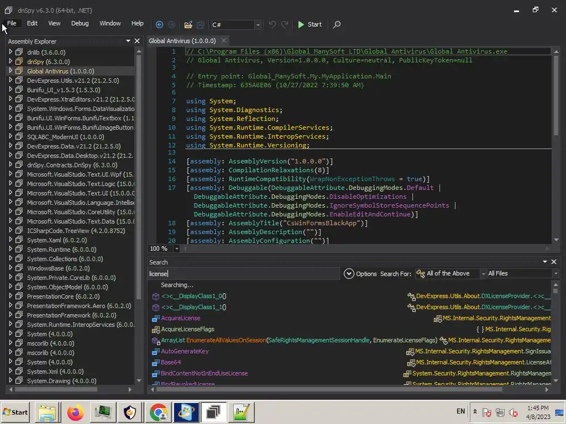566x424 pixels.
Task: Select System.Xaml (6.0.2.0) assembly
Action: (x=57, y=240)
